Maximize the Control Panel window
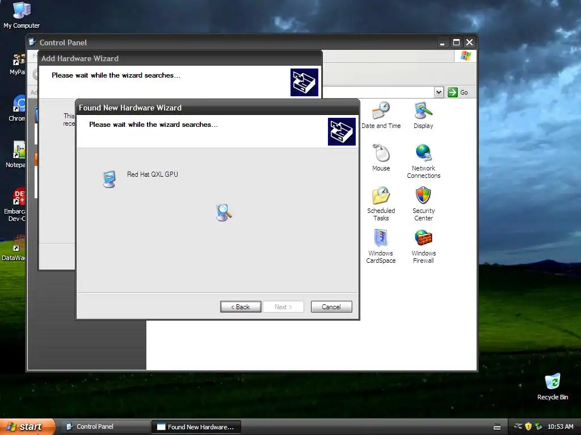The width and height of the screenshot is (581, 435). point(456,42)
